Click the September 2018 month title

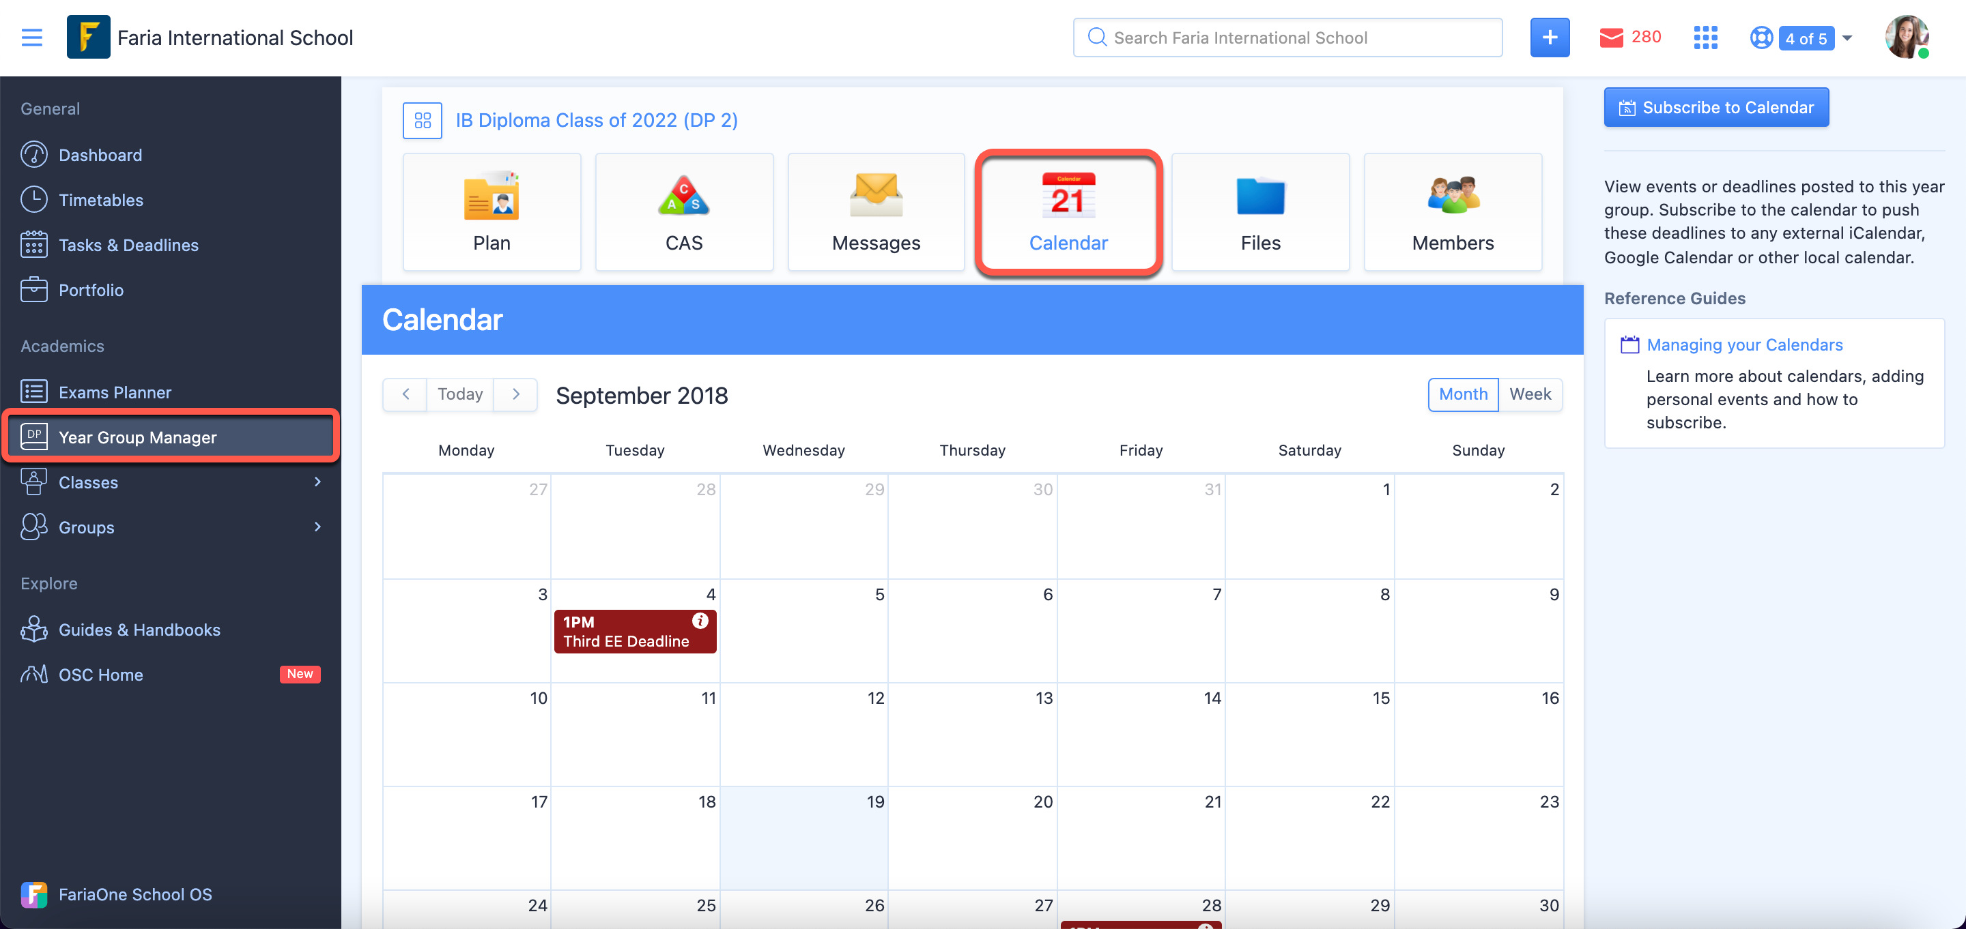pyautogui.click(x=641, y=395)
